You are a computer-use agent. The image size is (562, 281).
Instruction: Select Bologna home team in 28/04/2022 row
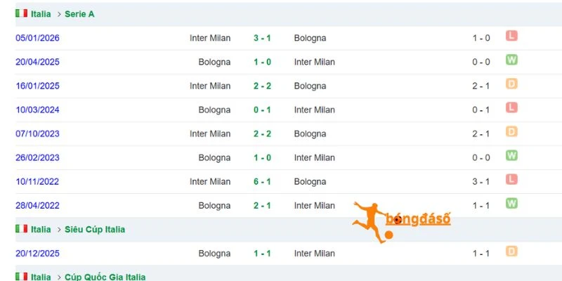tap(214, 206)
